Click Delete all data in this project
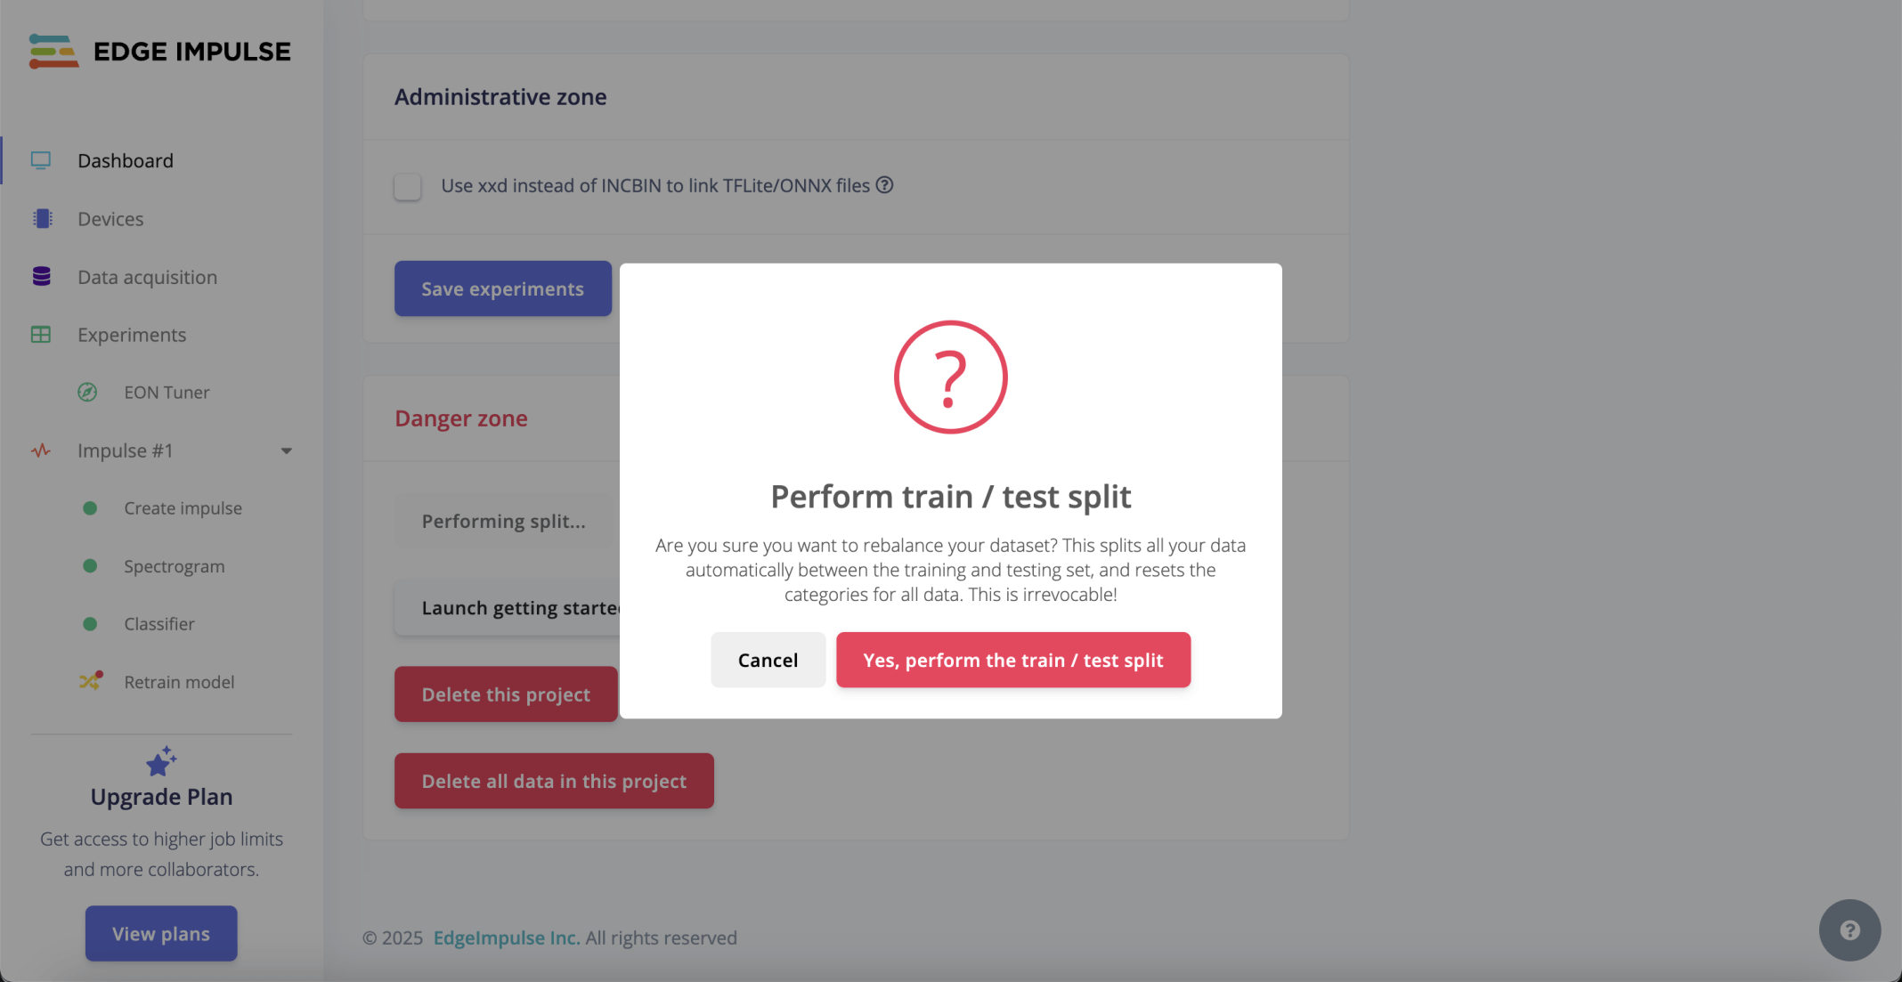This screenshot has width=1902, height=982. [554, 781]
